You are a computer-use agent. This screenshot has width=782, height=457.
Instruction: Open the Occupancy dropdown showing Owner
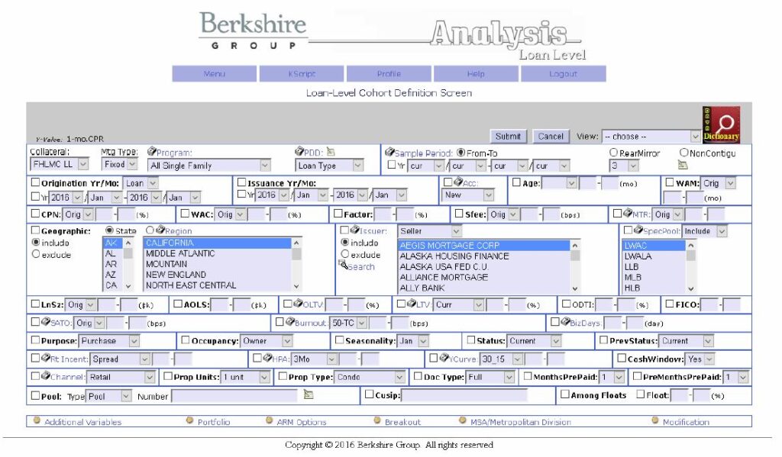pyautogui.click(x=266, y=341)
